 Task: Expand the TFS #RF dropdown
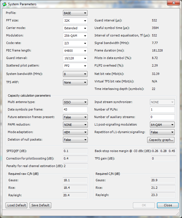(75, 82)
